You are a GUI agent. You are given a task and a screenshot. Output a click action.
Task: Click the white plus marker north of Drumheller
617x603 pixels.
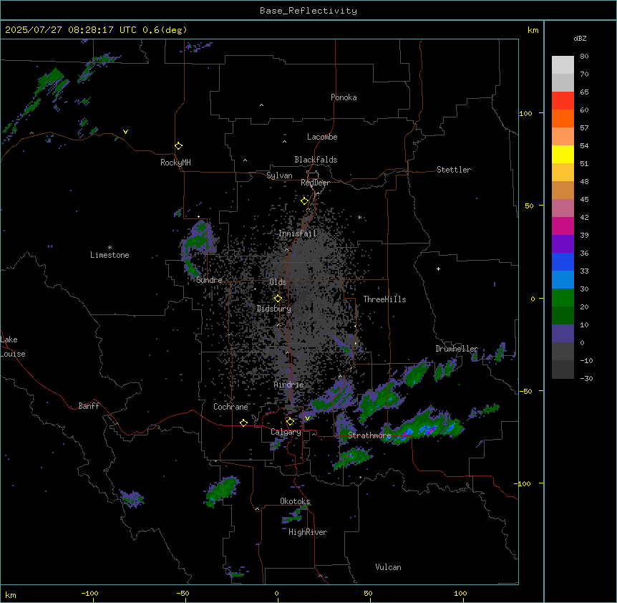click(438, 269)
